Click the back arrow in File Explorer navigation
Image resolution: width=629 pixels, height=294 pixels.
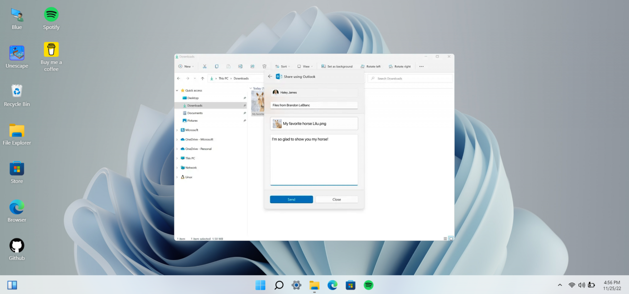pos(179,78)
